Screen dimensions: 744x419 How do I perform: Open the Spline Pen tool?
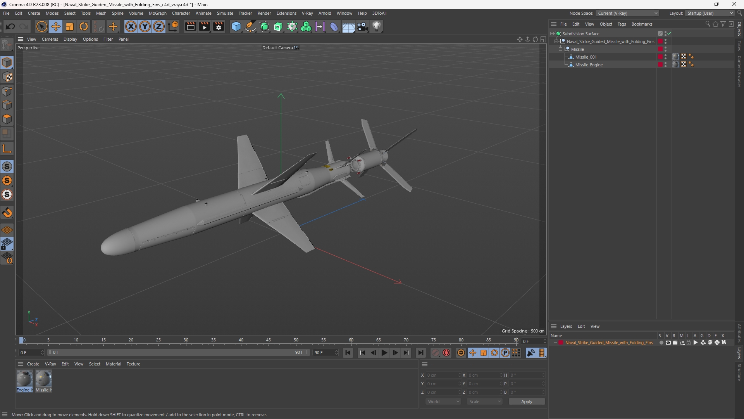tap(250, 26)
